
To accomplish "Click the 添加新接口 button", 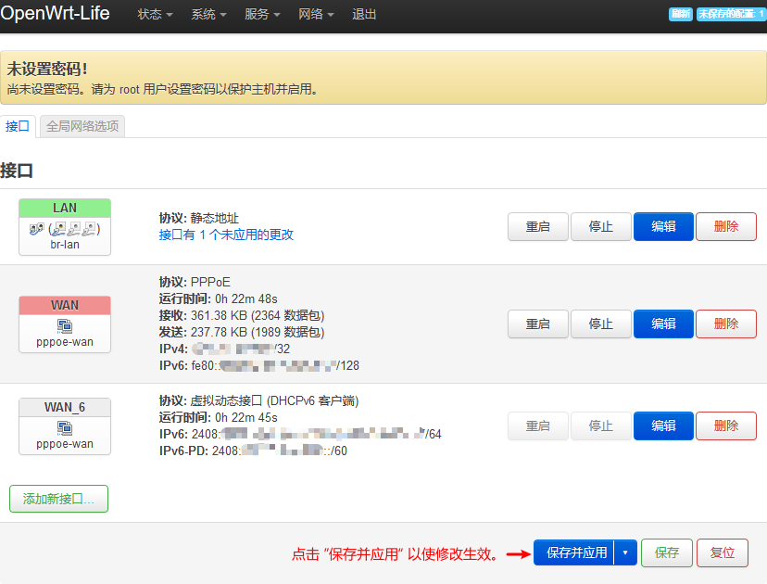I will (58, 499).
